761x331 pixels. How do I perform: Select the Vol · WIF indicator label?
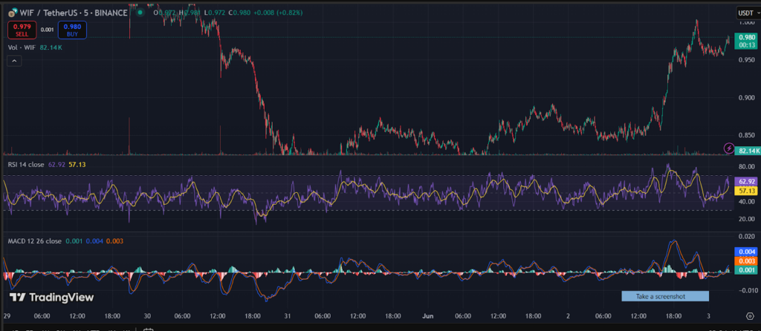[22, 47]
